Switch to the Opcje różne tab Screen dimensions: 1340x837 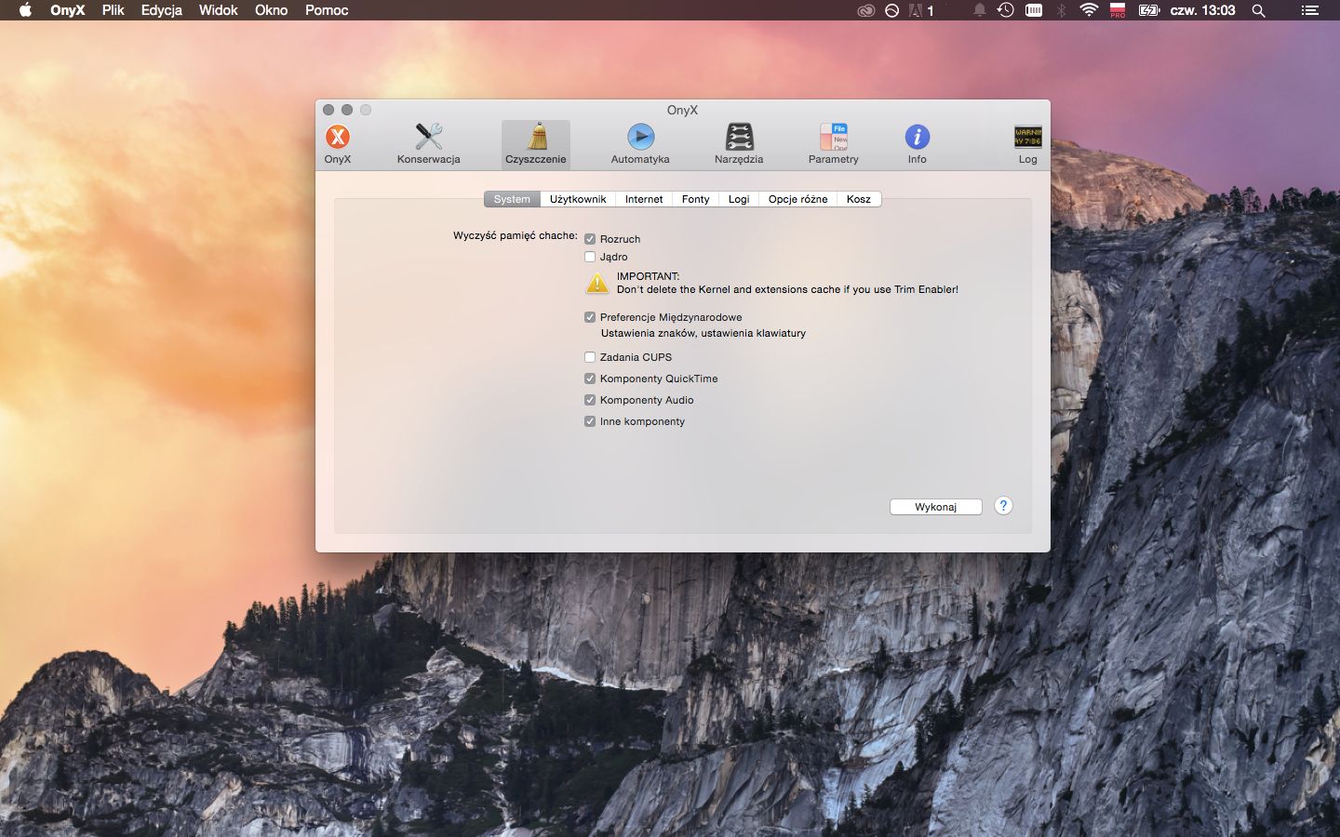click(797, 199)
